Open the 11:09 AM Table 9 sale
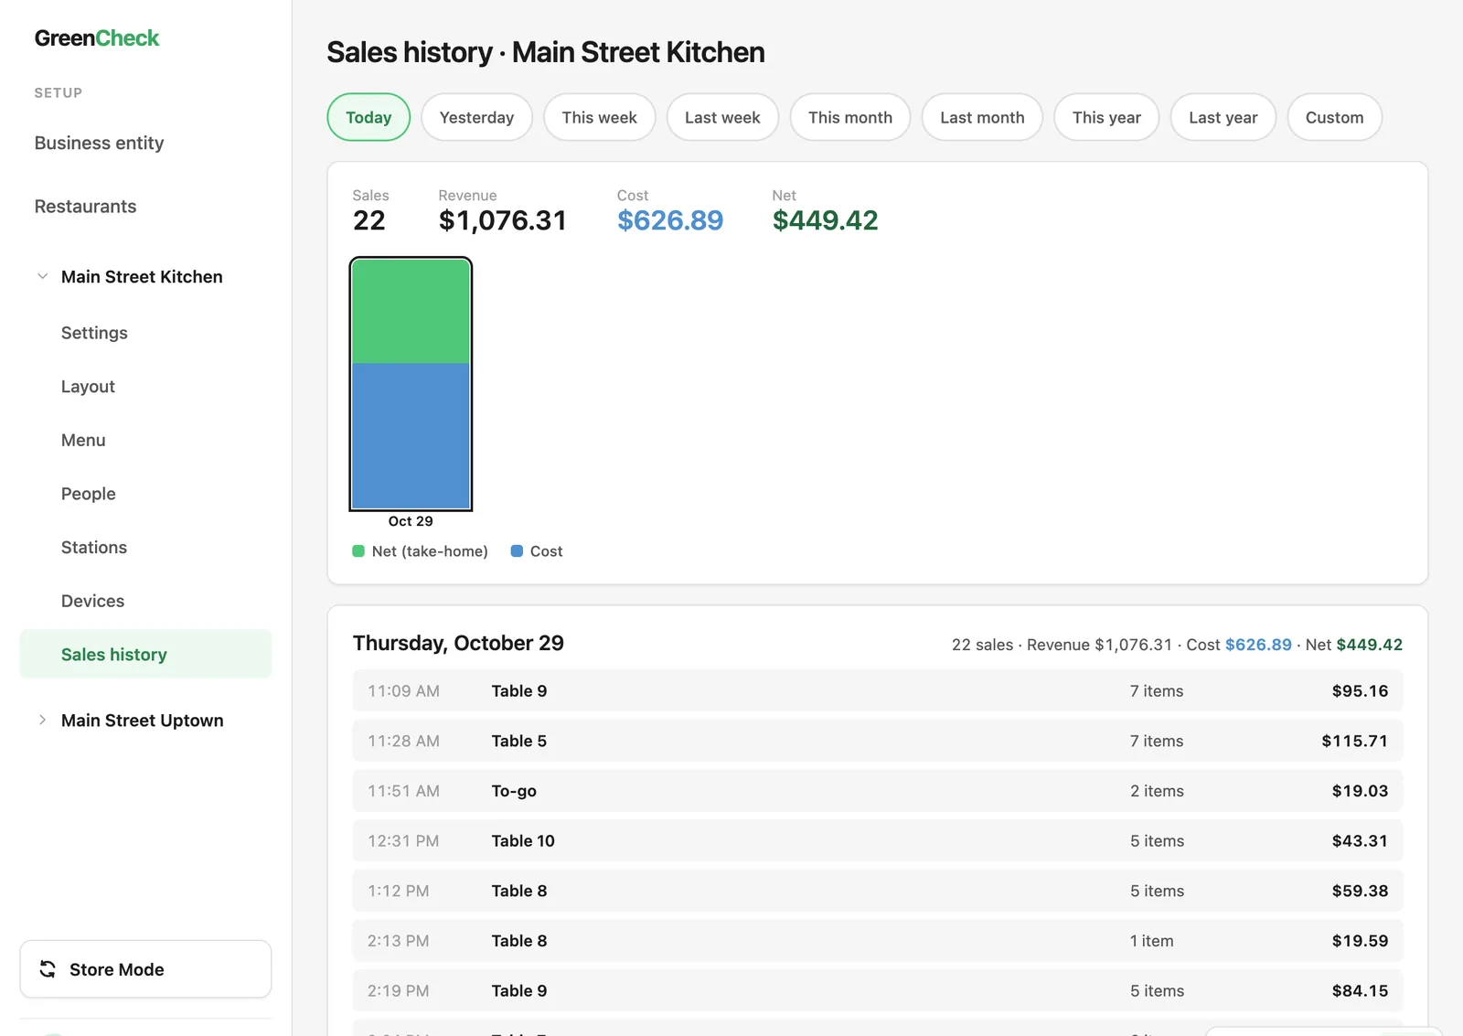 point(878,690)
